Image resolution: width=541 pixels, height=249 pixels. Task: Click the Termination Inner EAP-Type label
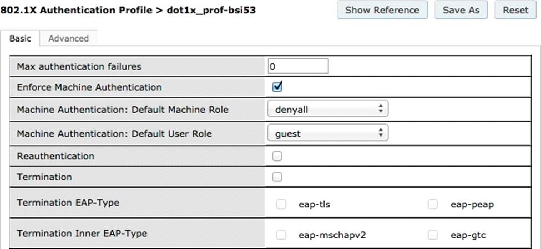(x=82, y=234)
